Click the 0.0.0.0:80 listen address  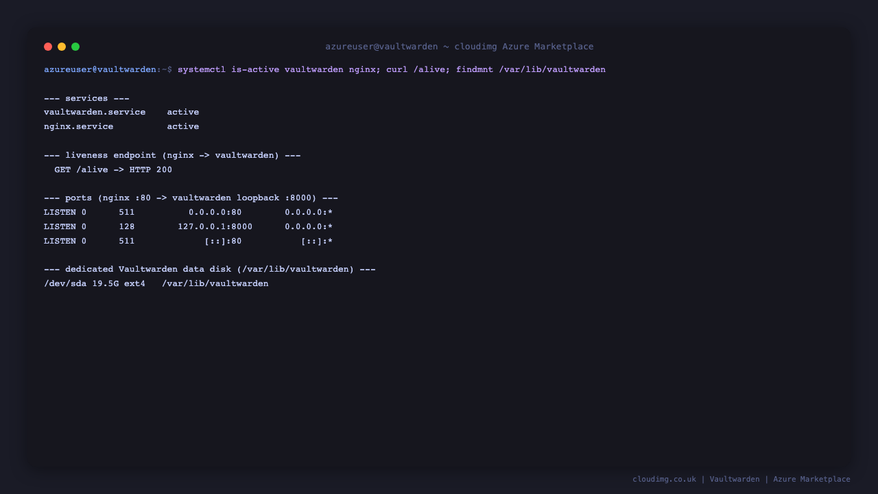pos(215,212)
